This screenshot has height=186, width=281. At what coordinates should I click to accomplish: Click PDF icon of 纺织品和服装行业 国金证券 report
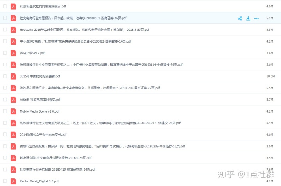pyautogui.click(x=13, y=88)
